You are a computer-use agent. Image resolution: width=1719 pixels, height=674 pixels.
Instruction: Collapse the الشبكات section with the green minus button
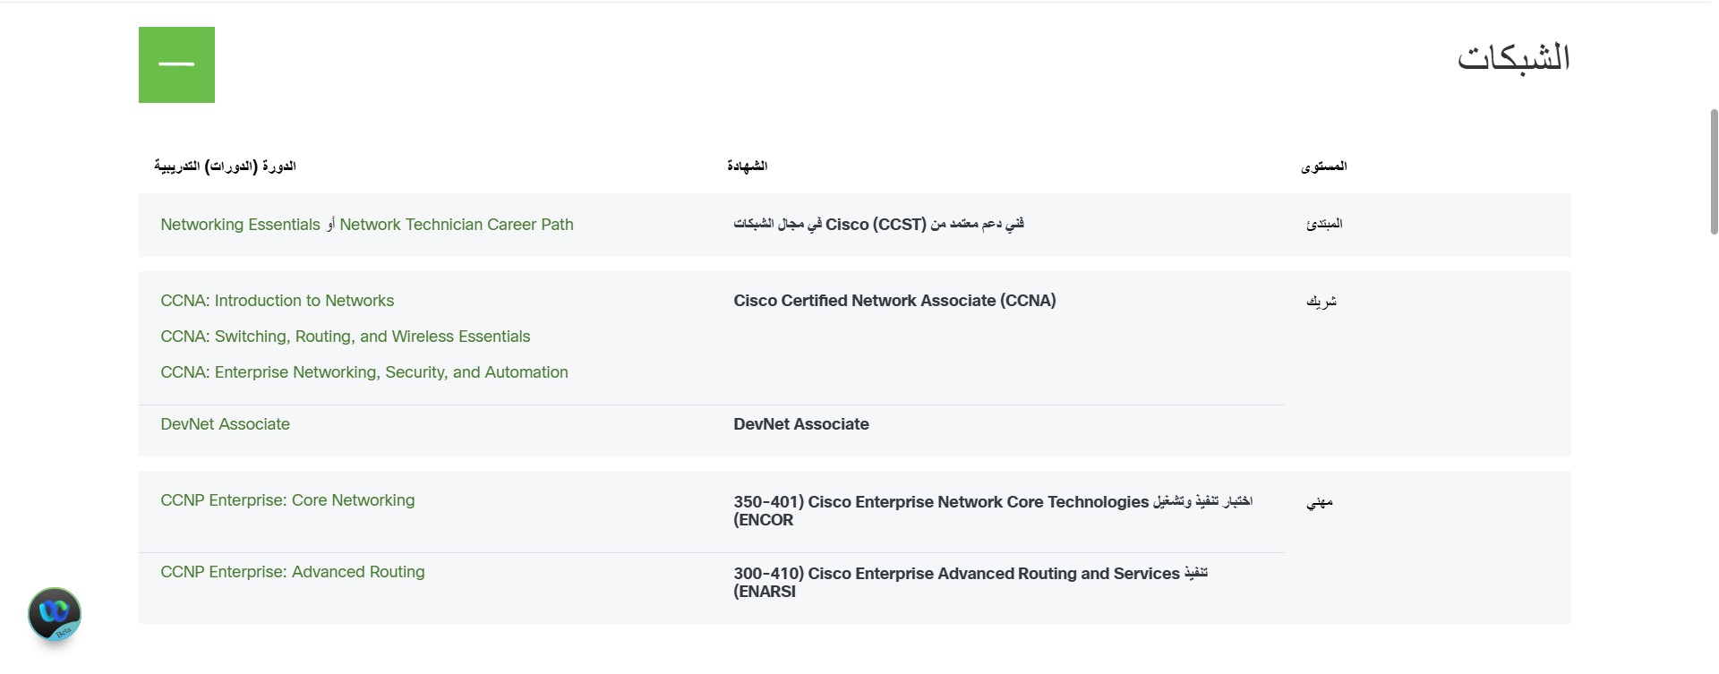(176, 64)
